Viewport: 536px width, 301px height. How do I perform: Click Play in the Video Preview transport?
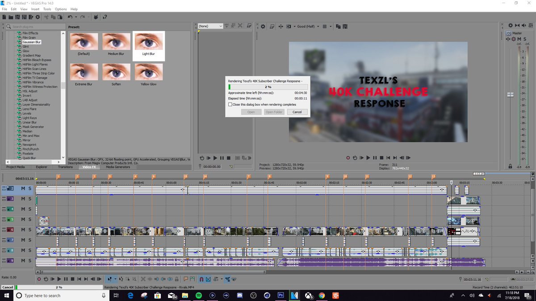click(x=368, y=158)
